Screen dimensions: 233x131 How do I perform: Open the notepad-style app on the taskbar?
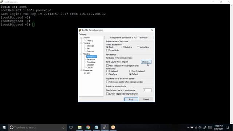(x=96, y=127)
